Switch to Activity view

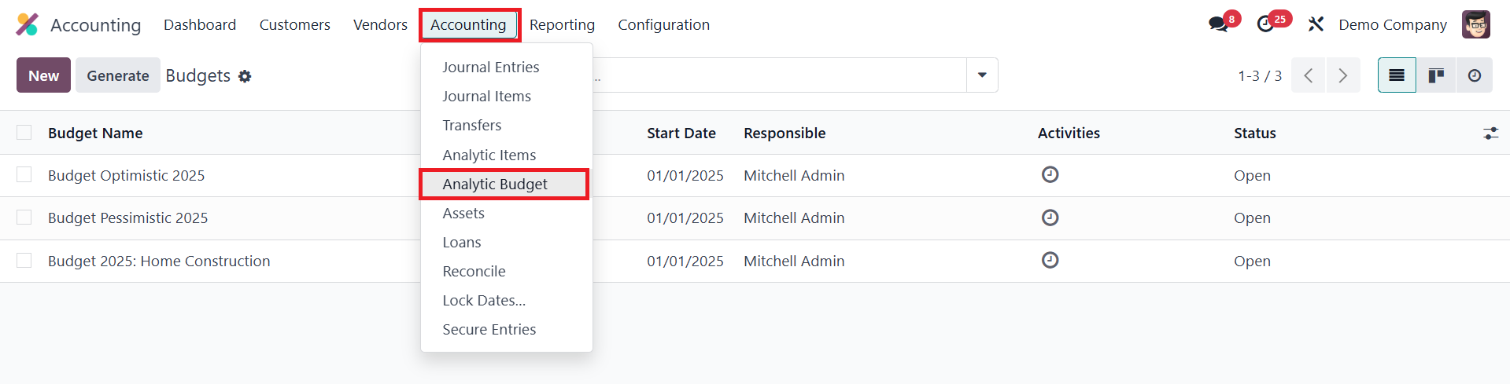[x=1474, y=75]
